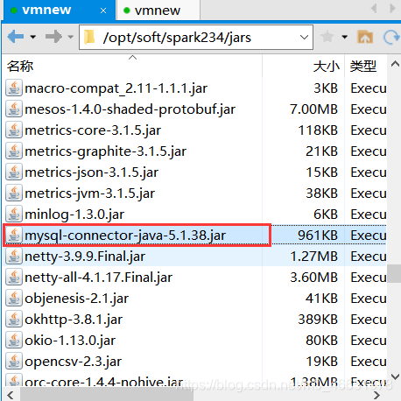The width and height of the screenshot is (401, 401).
Task: Click the horizontal scrollbar thumb
Action: click(107, 395)
